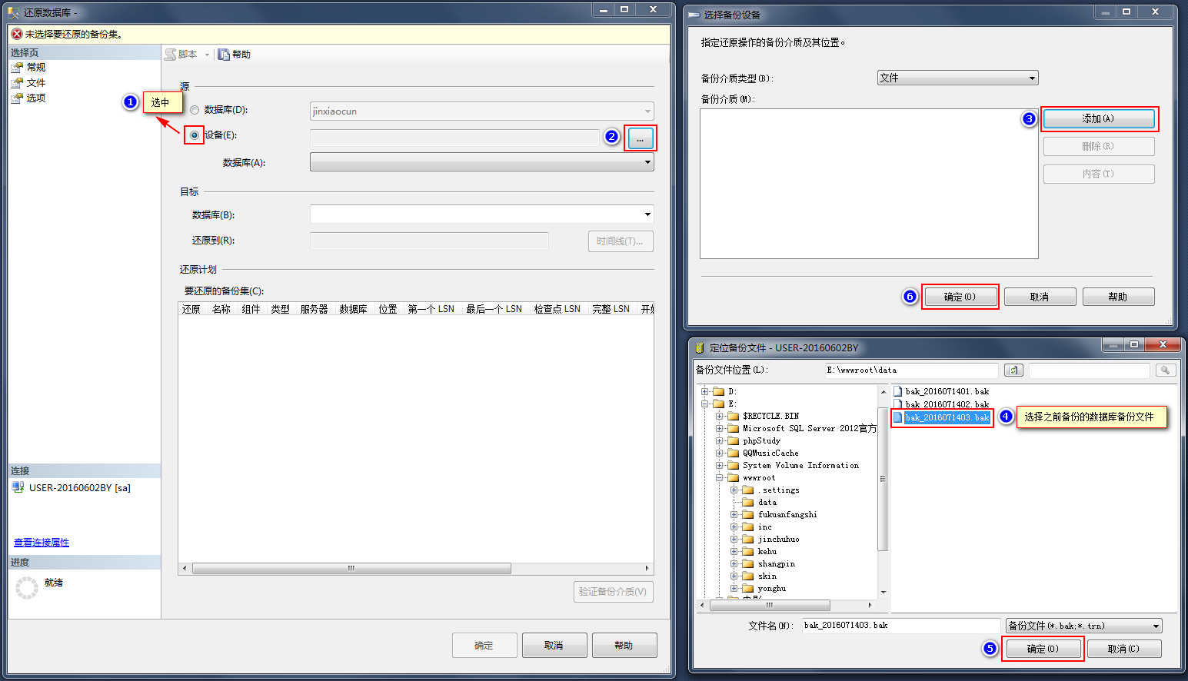Click the search box in 定位备份文件 dialog
The width and height of the screenshot is (1188, 681).
[x=1089, y=370]
